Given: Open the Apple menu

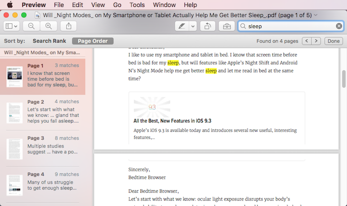Looking at the screenshot, I should point(10,4).
